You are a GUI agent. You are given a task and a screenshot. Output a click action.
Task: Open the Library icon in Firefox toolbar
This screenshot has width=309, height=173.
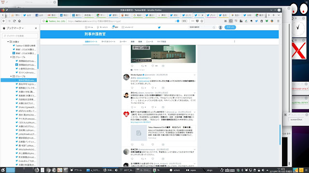click(x=225, y=21)
